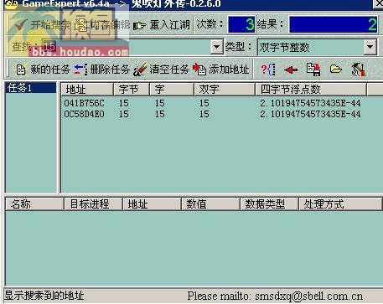Click the hammer tools icon
The height and width of the screenshot is (304, 383).
[x=359, y=70]
